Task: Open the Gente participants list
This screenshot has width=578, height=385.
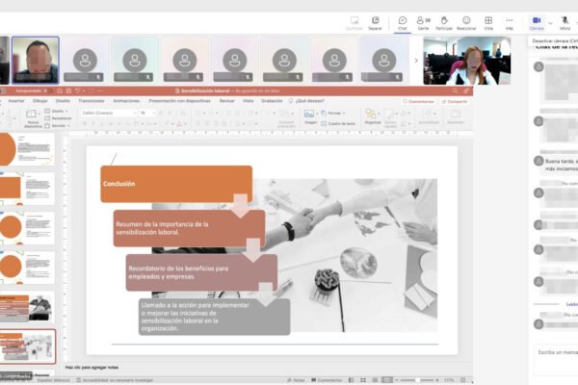Action: click(423, 23)
